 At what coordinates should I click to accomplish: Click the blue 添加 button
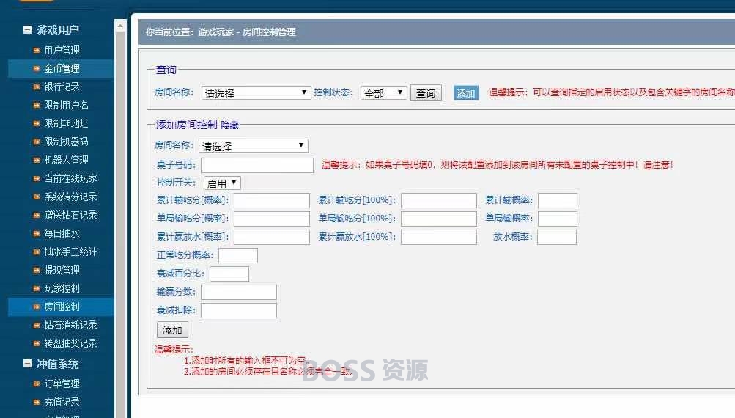[x=466, y=93]
